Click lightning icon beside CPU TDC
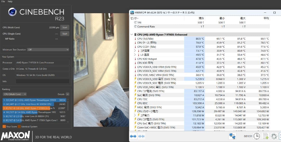The image size is (281, 142). coord(135,99)
